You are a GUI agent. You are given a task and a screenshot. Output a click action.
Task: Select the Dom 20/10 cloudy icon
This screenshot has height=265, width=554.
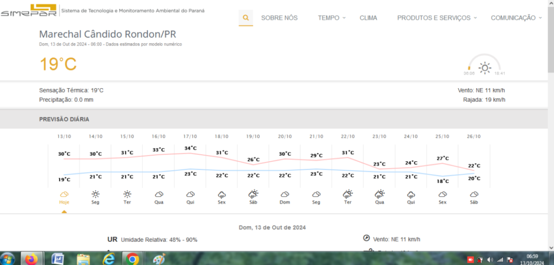click(x=285, y=194)
